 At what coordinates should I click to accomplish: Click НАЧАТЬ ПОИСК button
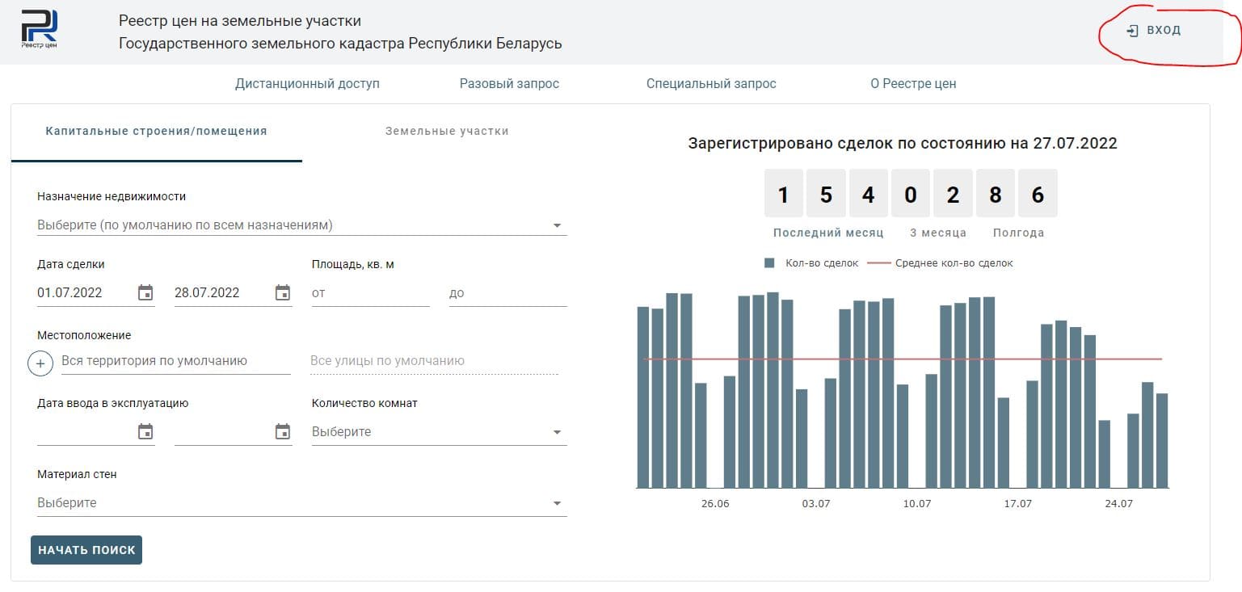point(86,550)
